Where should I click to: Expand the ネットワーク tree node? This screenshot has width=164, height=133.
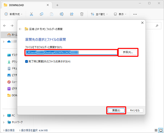(4, 122)
